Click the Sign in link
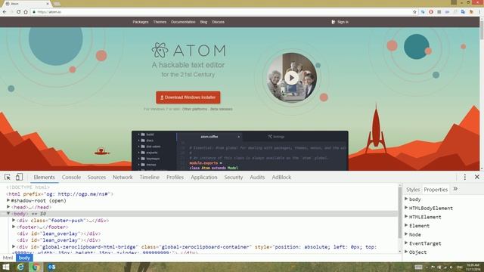The height and width of the screenshot is (272, 484). tap(340, 22)
